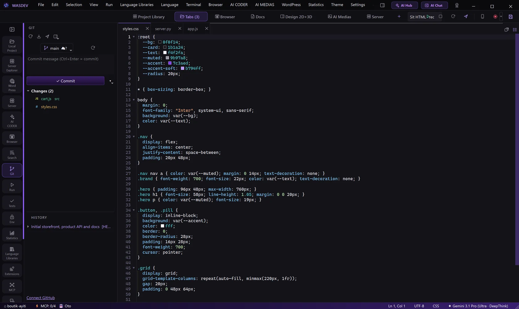
Task: Close the styles.css tab
Action: (x=147, y=28)
